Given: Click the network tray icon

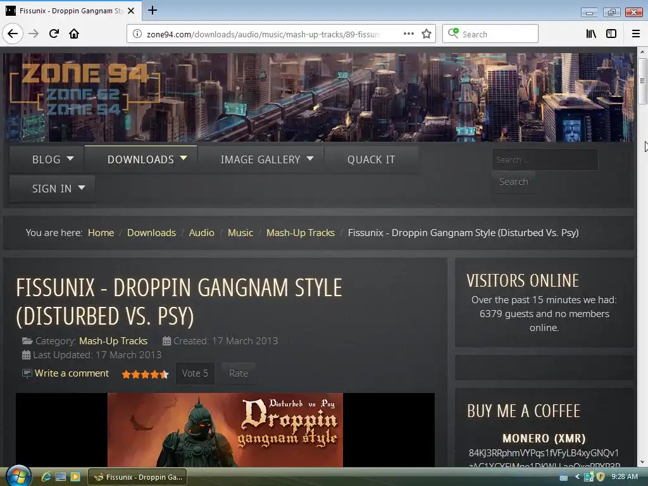Looking at the screenshot, I should pos(589,477).
